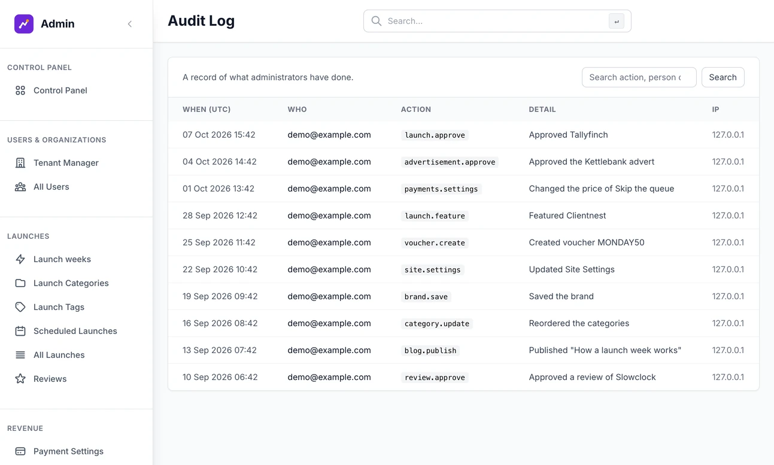Image resolution: width=774 pixels, height=465 pixels.
Task: Click the detail Reordered the categories
Action: click(x=579, y=323)
